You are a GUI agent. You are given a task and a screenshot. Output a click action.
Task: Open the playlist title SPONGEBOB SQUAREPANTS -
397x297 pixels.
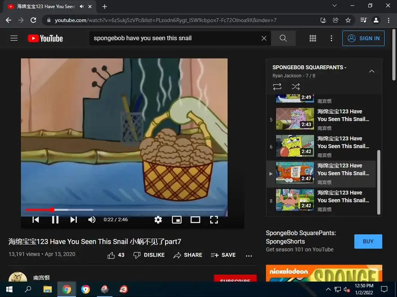point(309,67)
